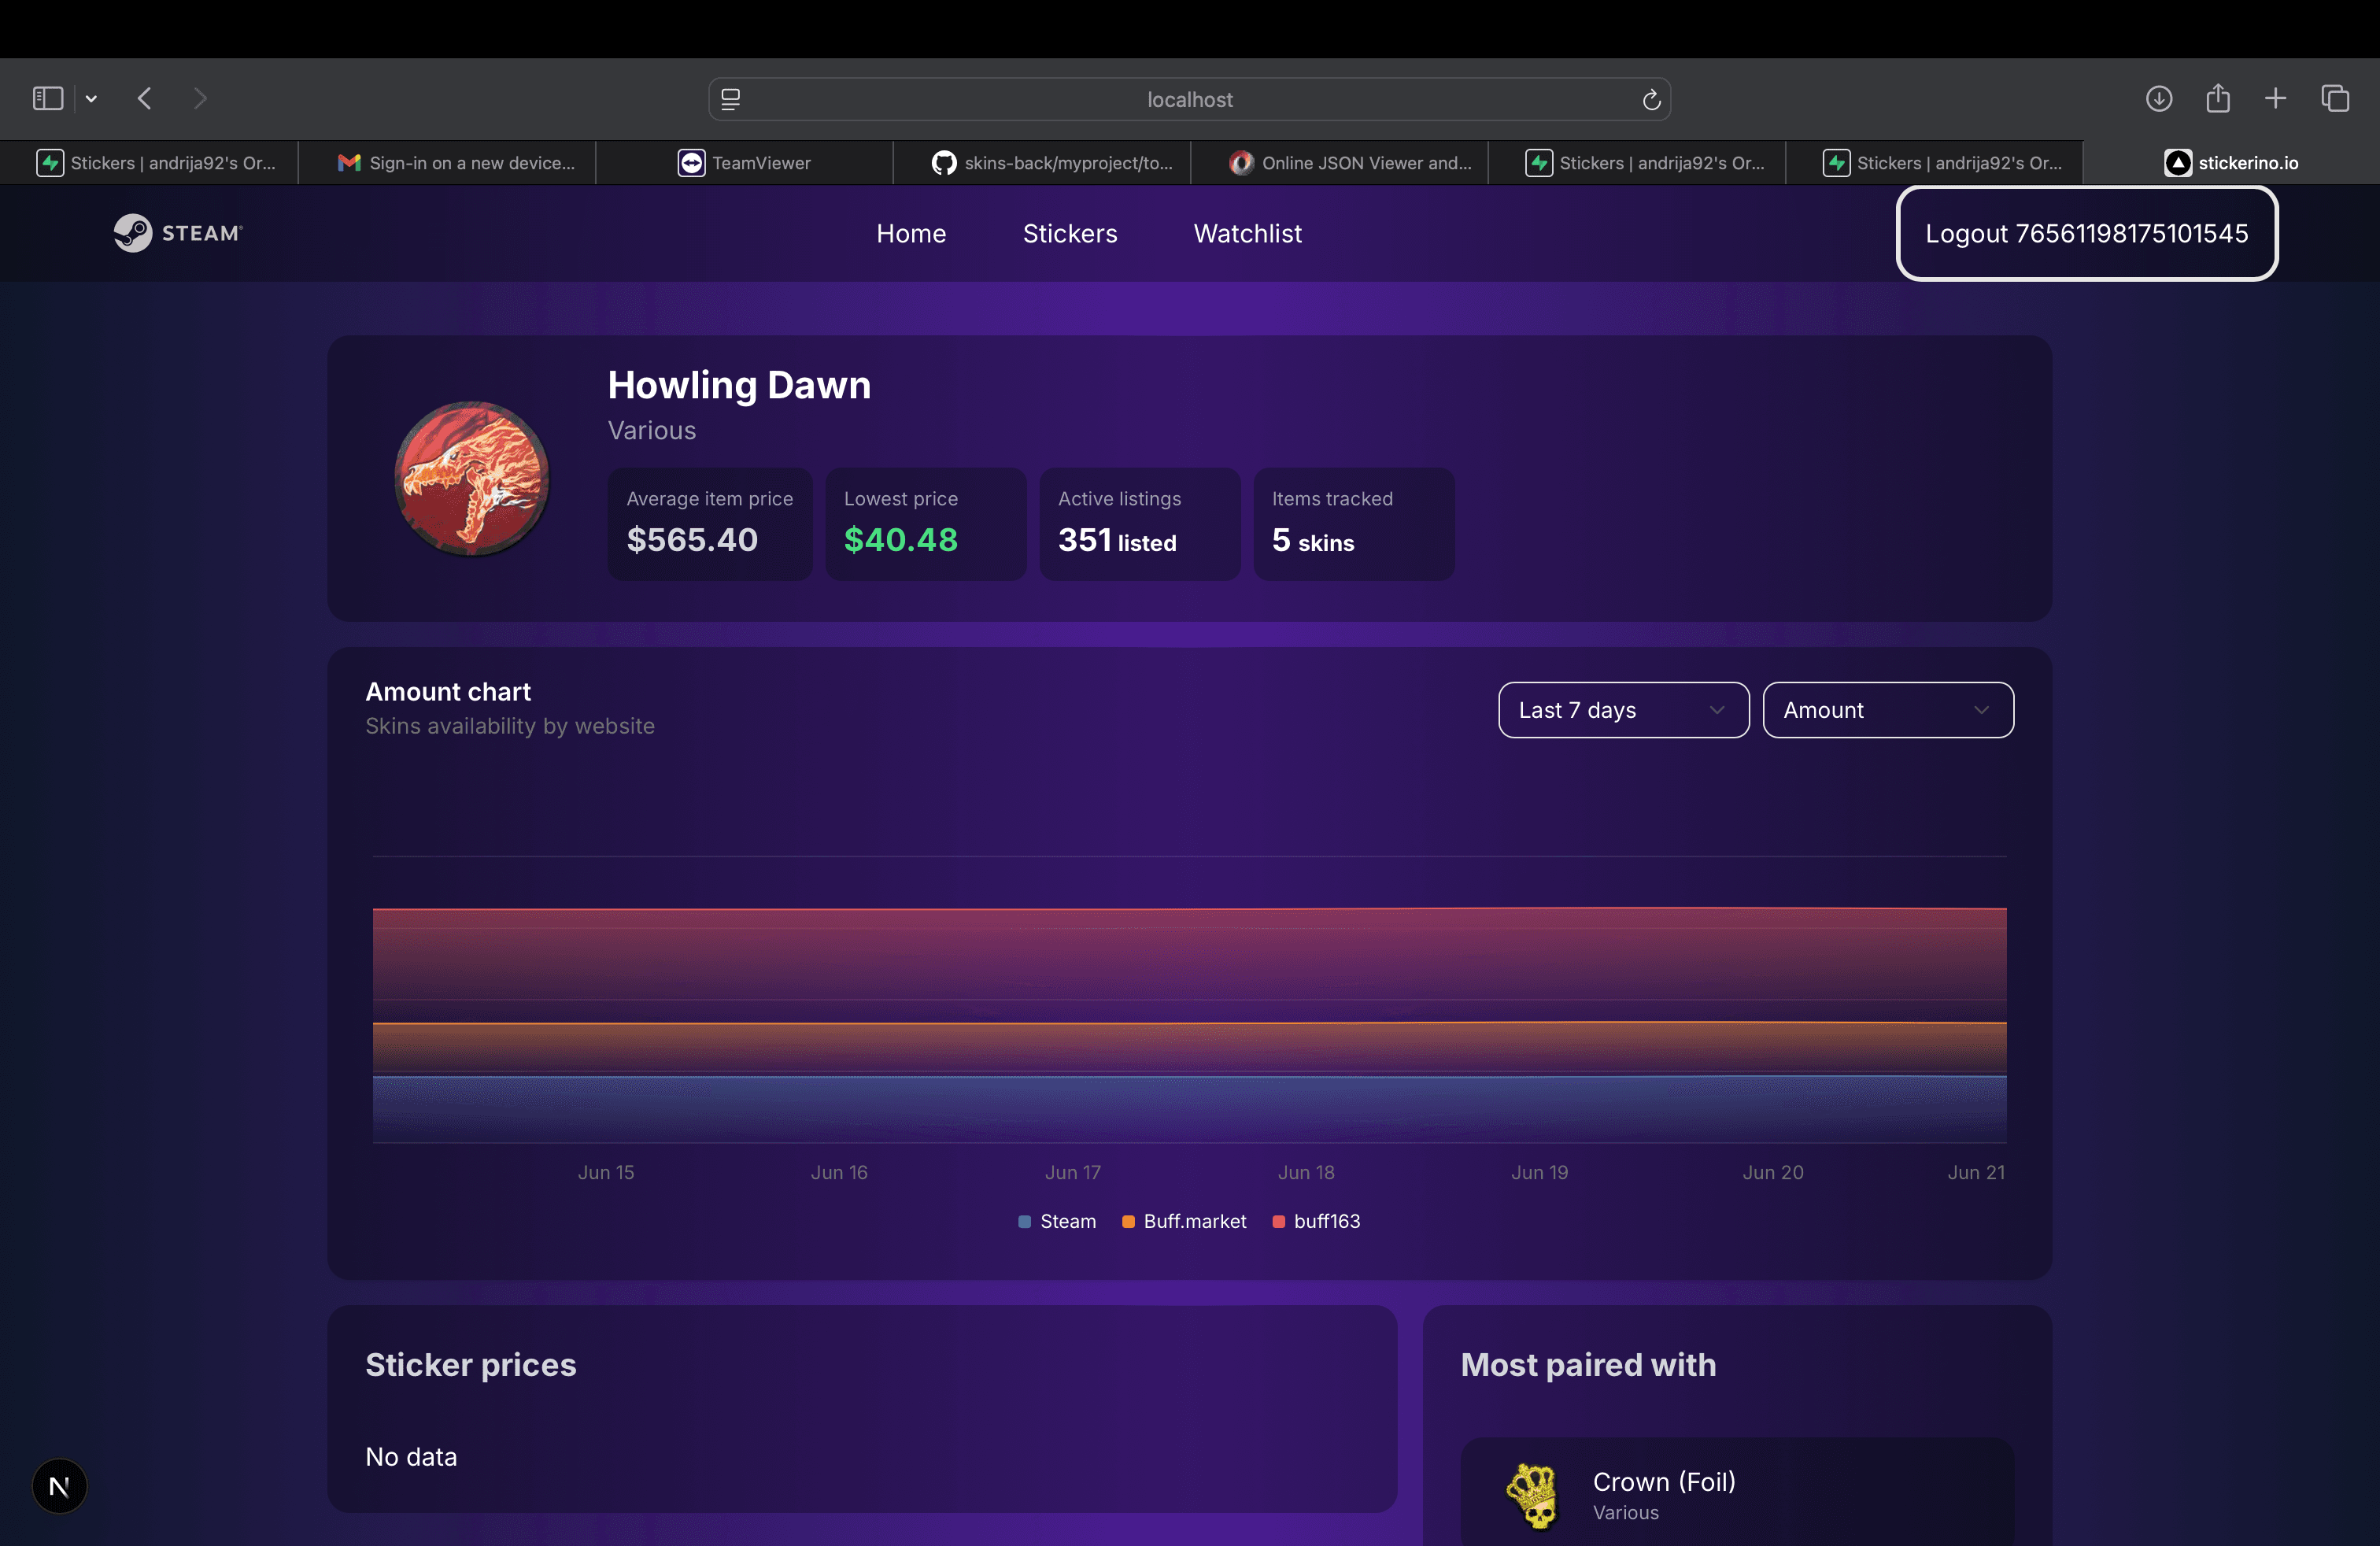Switch to the Online JSON Viewer tab
Image resolution: width=2380 pixels, height=1546 pixels.
tap(1340, 162)
